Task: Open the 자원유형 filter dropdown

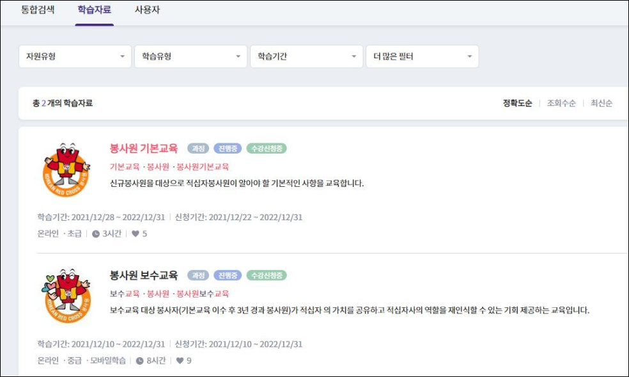Action: click(x=76, y=56)
